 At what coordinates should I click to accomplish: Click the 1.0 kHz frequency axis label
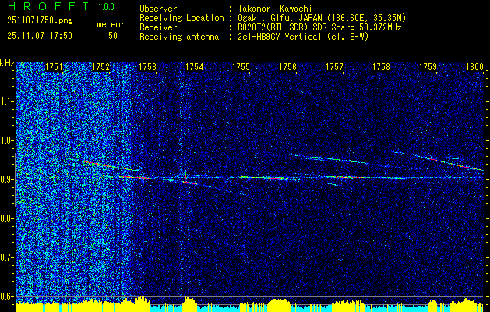click(x=6, y=140)
